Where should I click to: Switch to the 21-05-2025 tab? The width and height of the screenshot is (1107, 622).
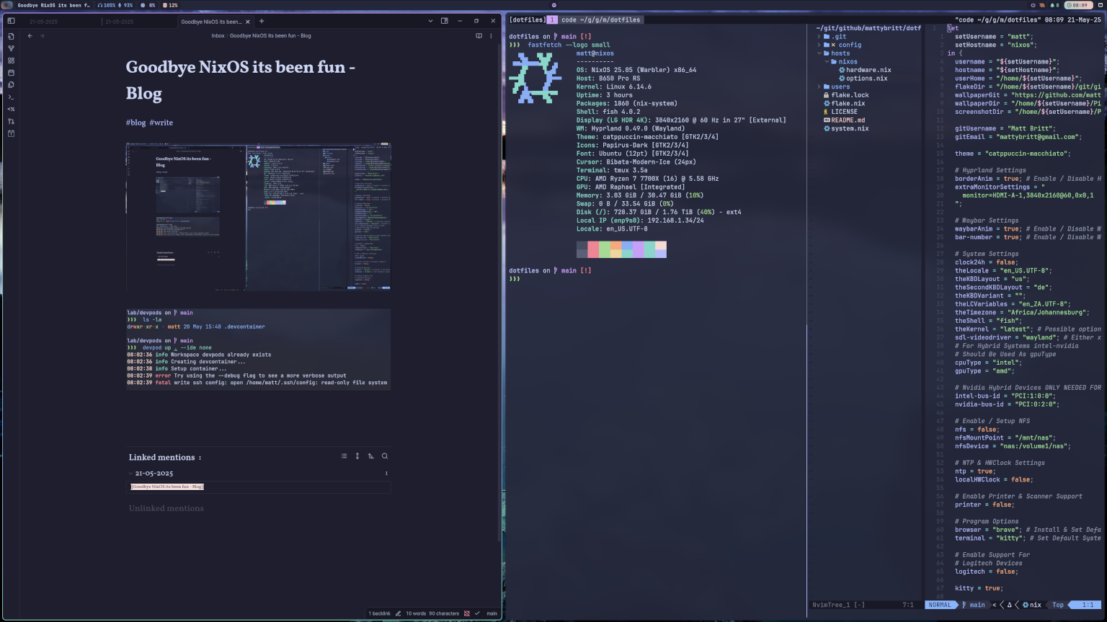[x=43, y=21]
